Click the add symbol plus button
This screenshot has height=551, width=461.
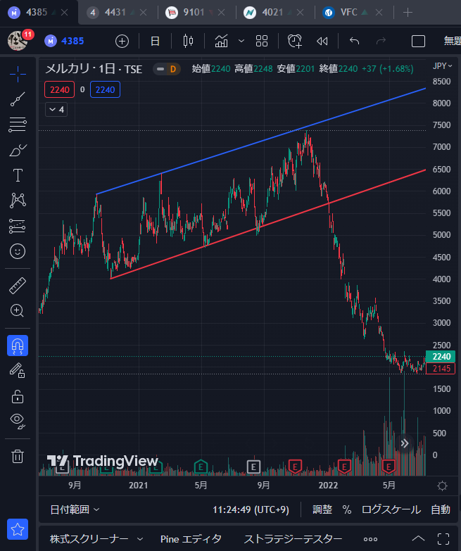[x=122, y=41]
